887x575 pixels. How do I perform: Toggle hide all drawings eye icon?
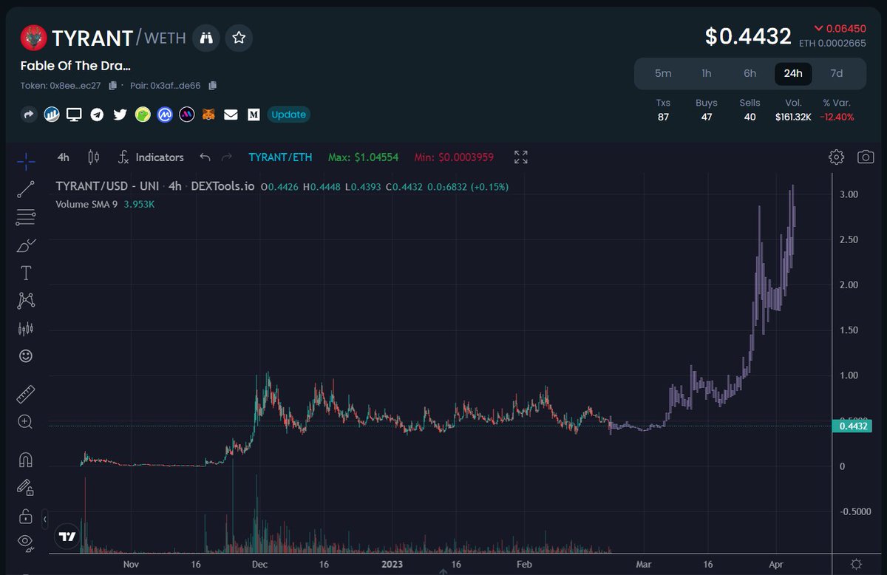25,543
